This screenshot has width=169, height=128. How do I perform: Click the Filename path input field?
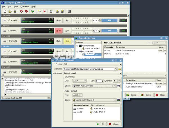[89, 69]
